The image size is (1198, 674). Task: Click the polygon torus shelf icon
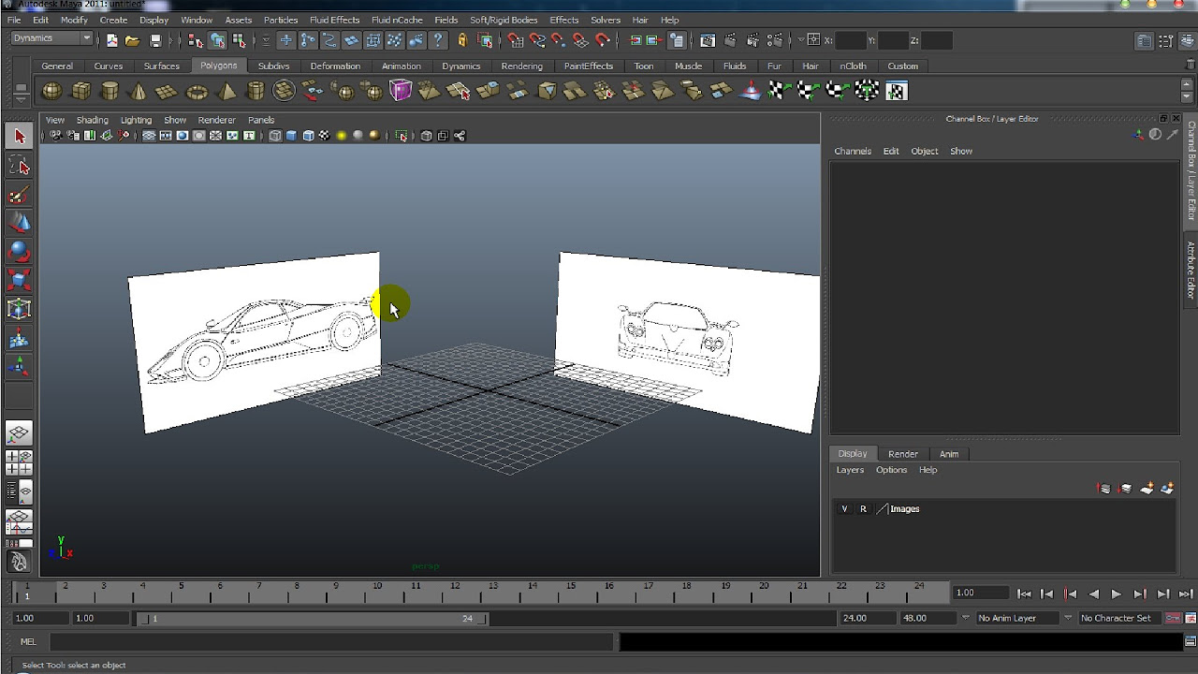coord(197,91)
